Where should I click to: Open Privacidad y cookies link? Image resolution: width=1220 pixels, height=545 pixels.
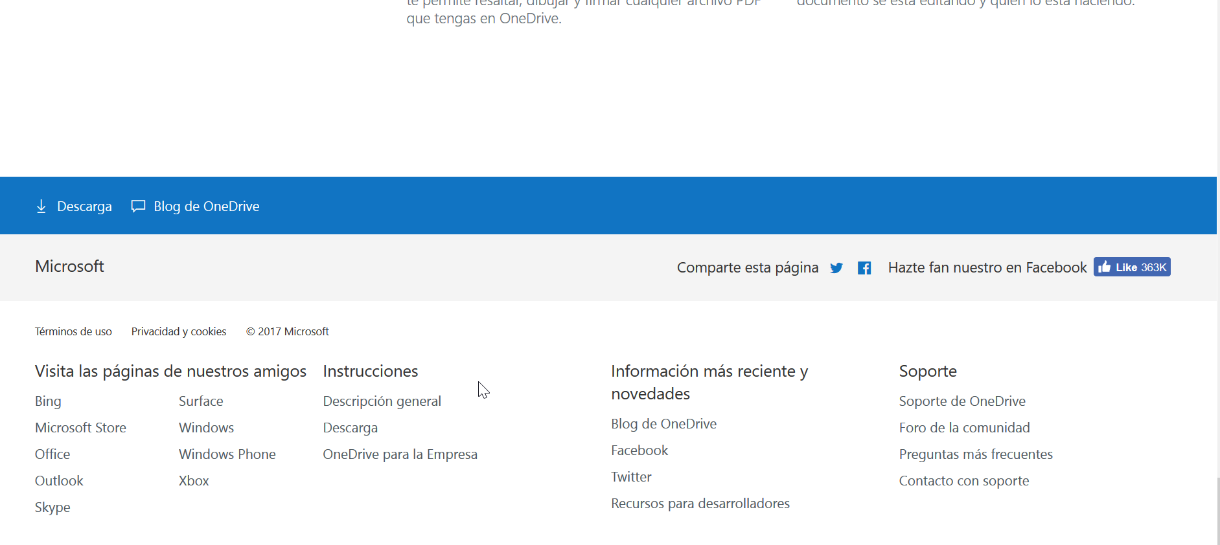coord(179,331)
